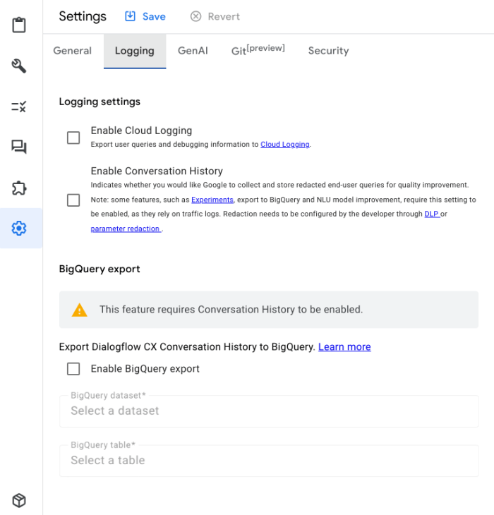
Task: Open the puzzle piece extensions icon
Action: pyautogui.click(x=19, y=188)
